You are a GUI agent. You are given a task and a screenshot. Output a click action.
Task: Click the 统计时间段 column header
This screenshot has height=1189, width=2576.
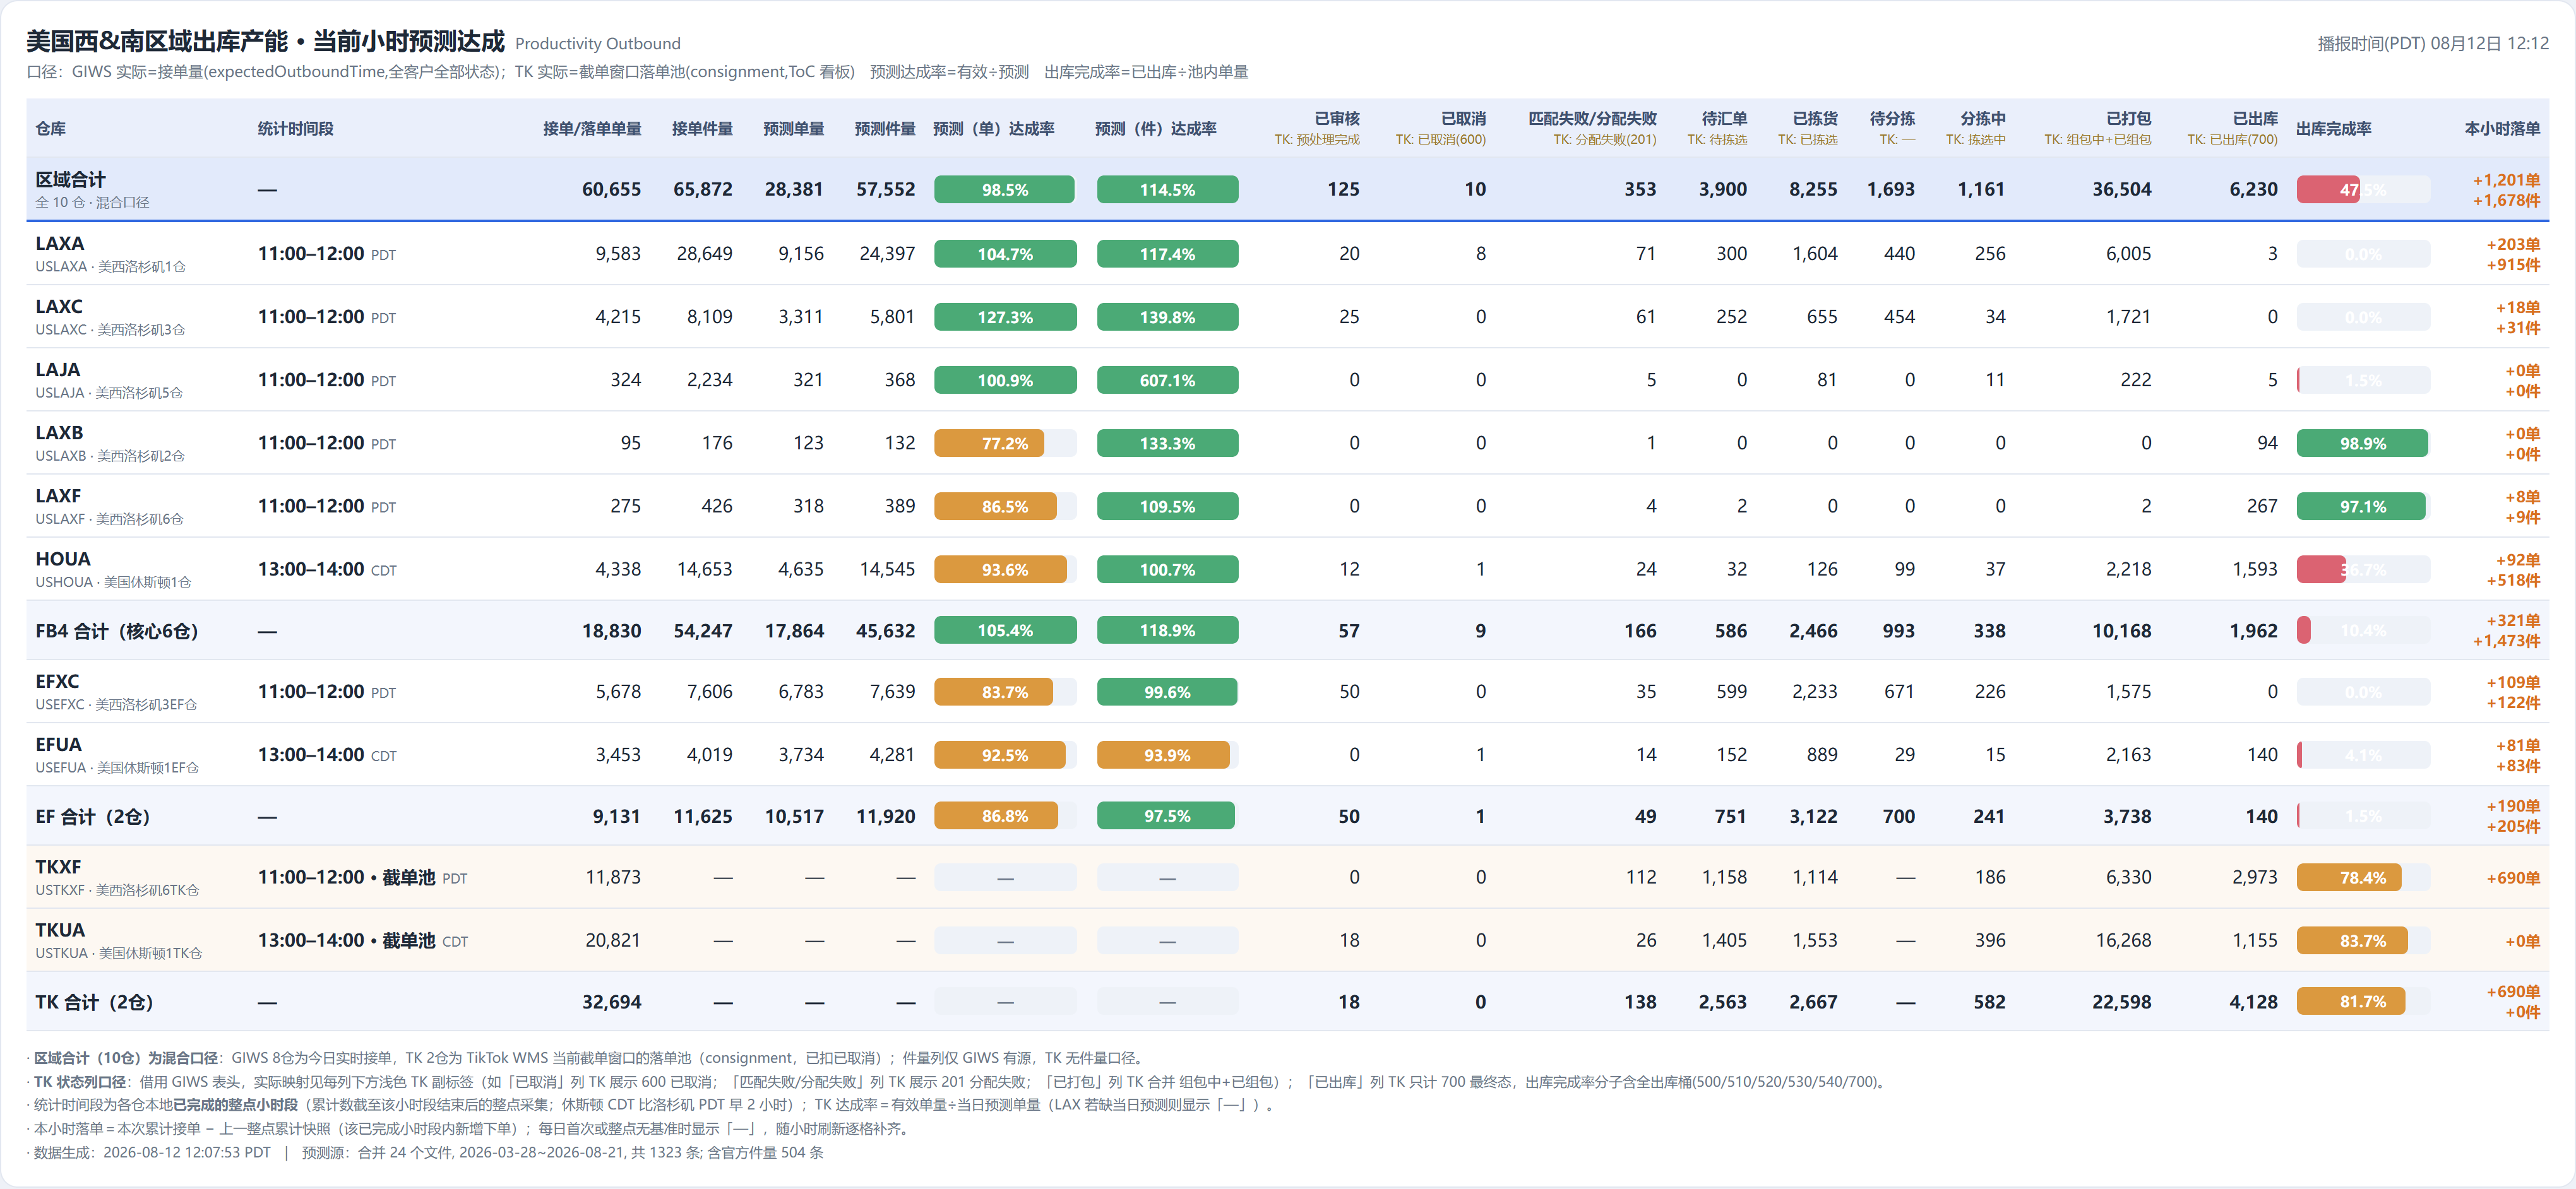(295, 129)
